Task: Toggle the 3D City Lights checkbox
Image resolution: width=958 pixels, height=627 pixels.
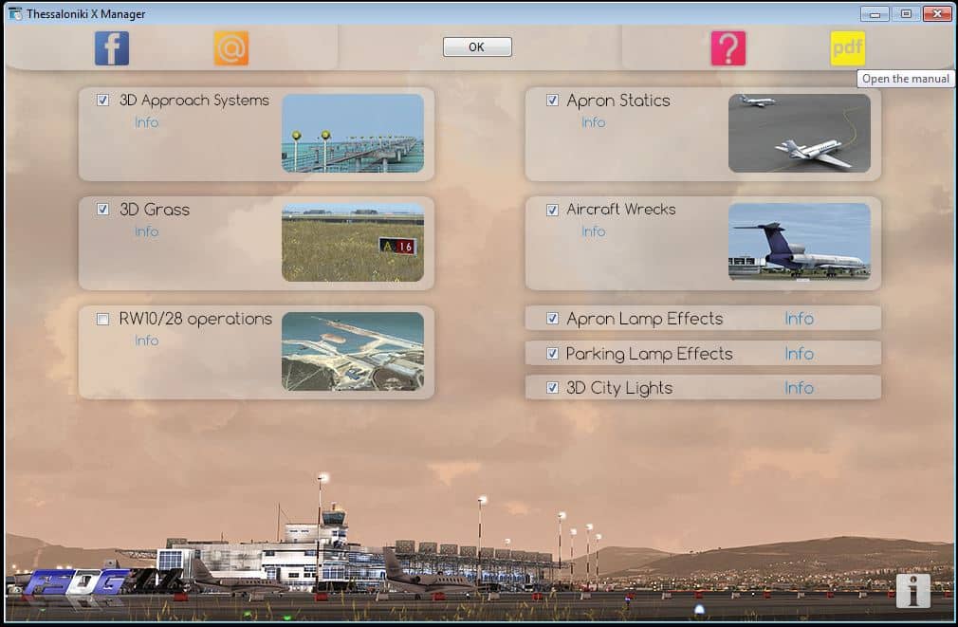Action: pos(552,388)
